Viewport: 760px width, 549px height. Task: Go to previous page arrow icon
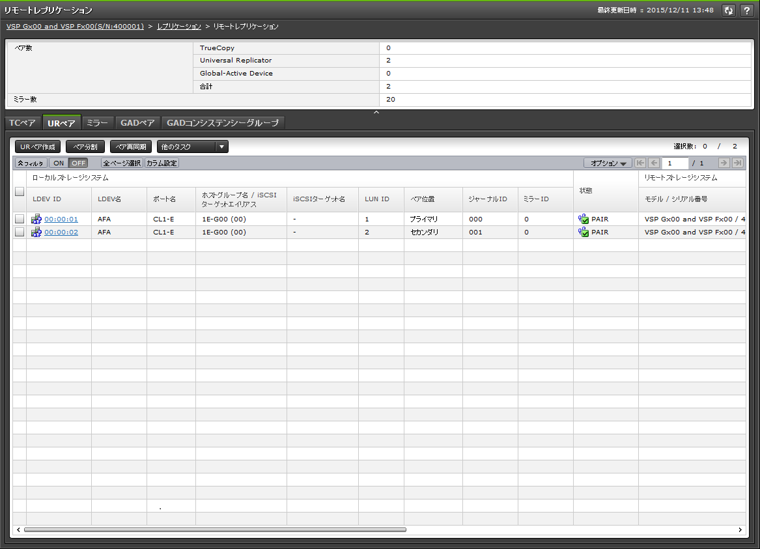(654, 163)
